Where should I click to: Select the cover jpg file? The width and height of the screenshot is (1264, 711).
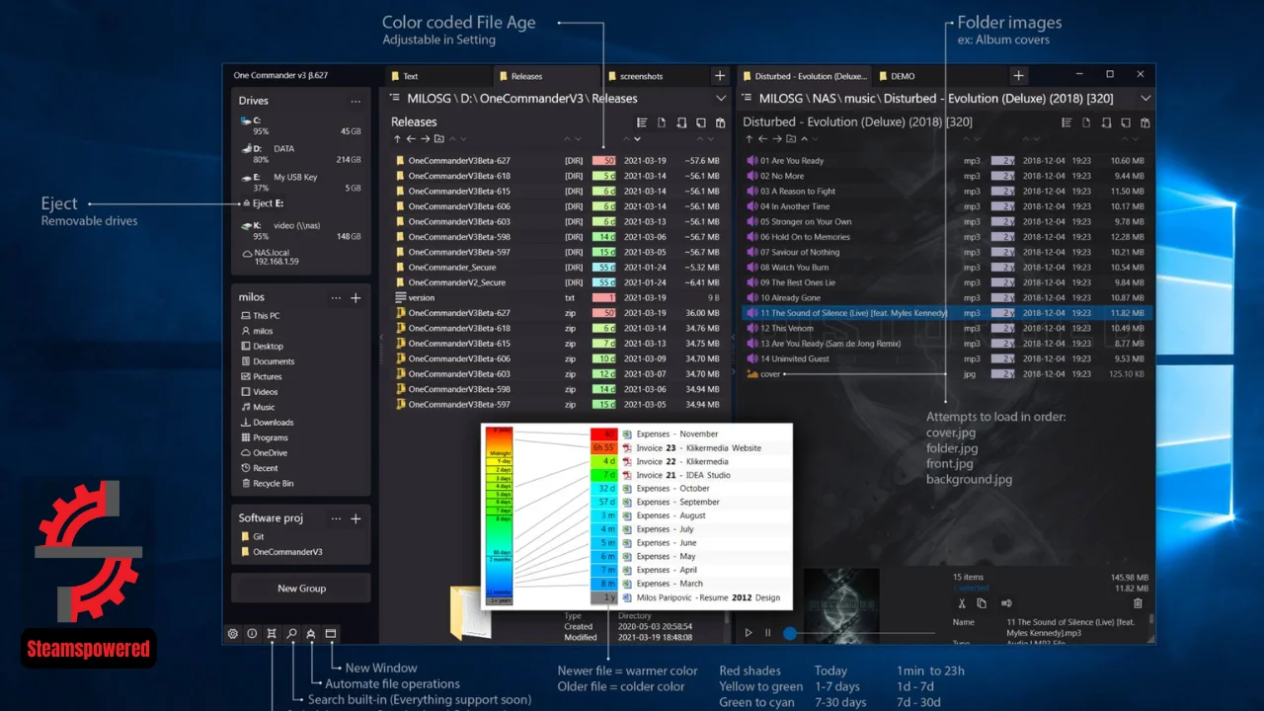coord(947,374)
